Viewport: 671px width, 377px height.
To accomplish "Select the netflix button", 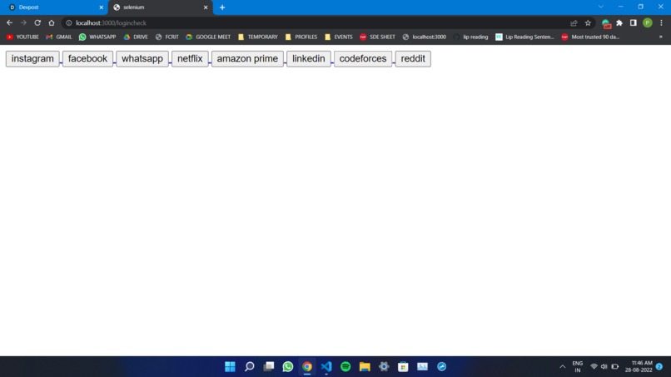I will point(190,58).
